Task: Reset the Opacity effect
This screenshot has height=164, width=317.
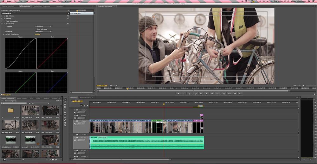Action: [x=68, y=19]
